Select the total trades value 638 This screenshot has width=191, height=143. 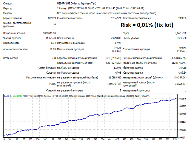click(x=53, y=58)
